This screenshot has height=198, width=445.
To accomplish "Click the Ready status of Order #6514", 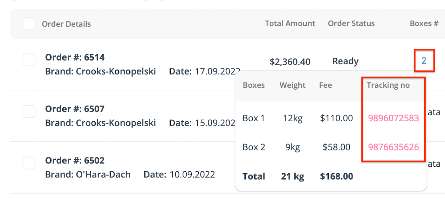I will point(345,61).
